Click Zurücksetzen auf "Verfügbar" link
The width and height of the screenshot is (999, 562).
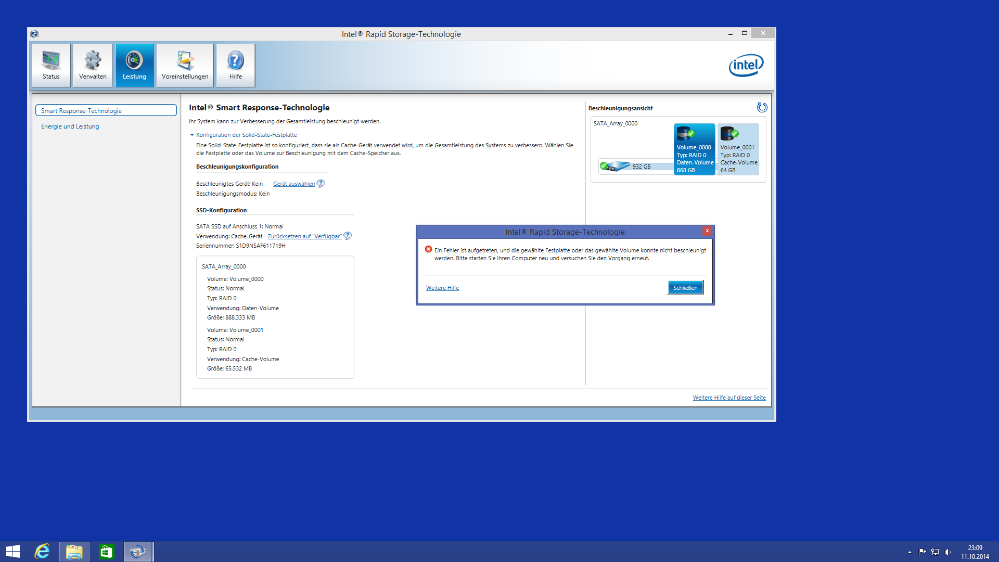[x=304, y=236]
